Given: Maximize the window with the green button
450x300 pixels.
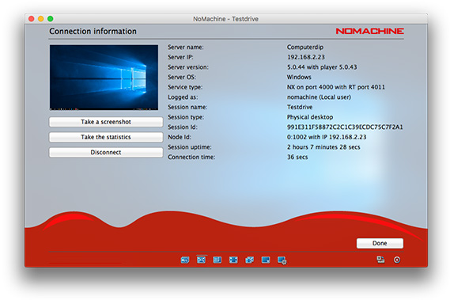Looking at the screenshot, I should tap(51, 19).
